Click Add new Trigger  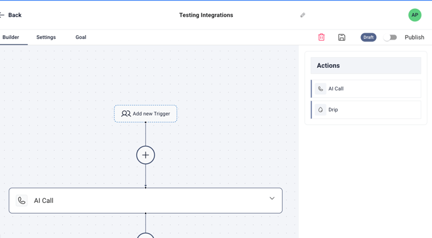146,114
